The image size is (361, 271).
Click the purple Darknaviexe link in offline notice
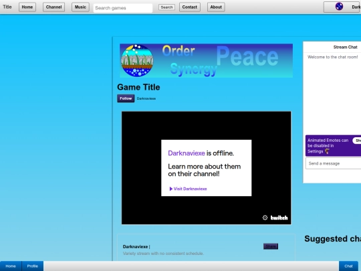187,153
